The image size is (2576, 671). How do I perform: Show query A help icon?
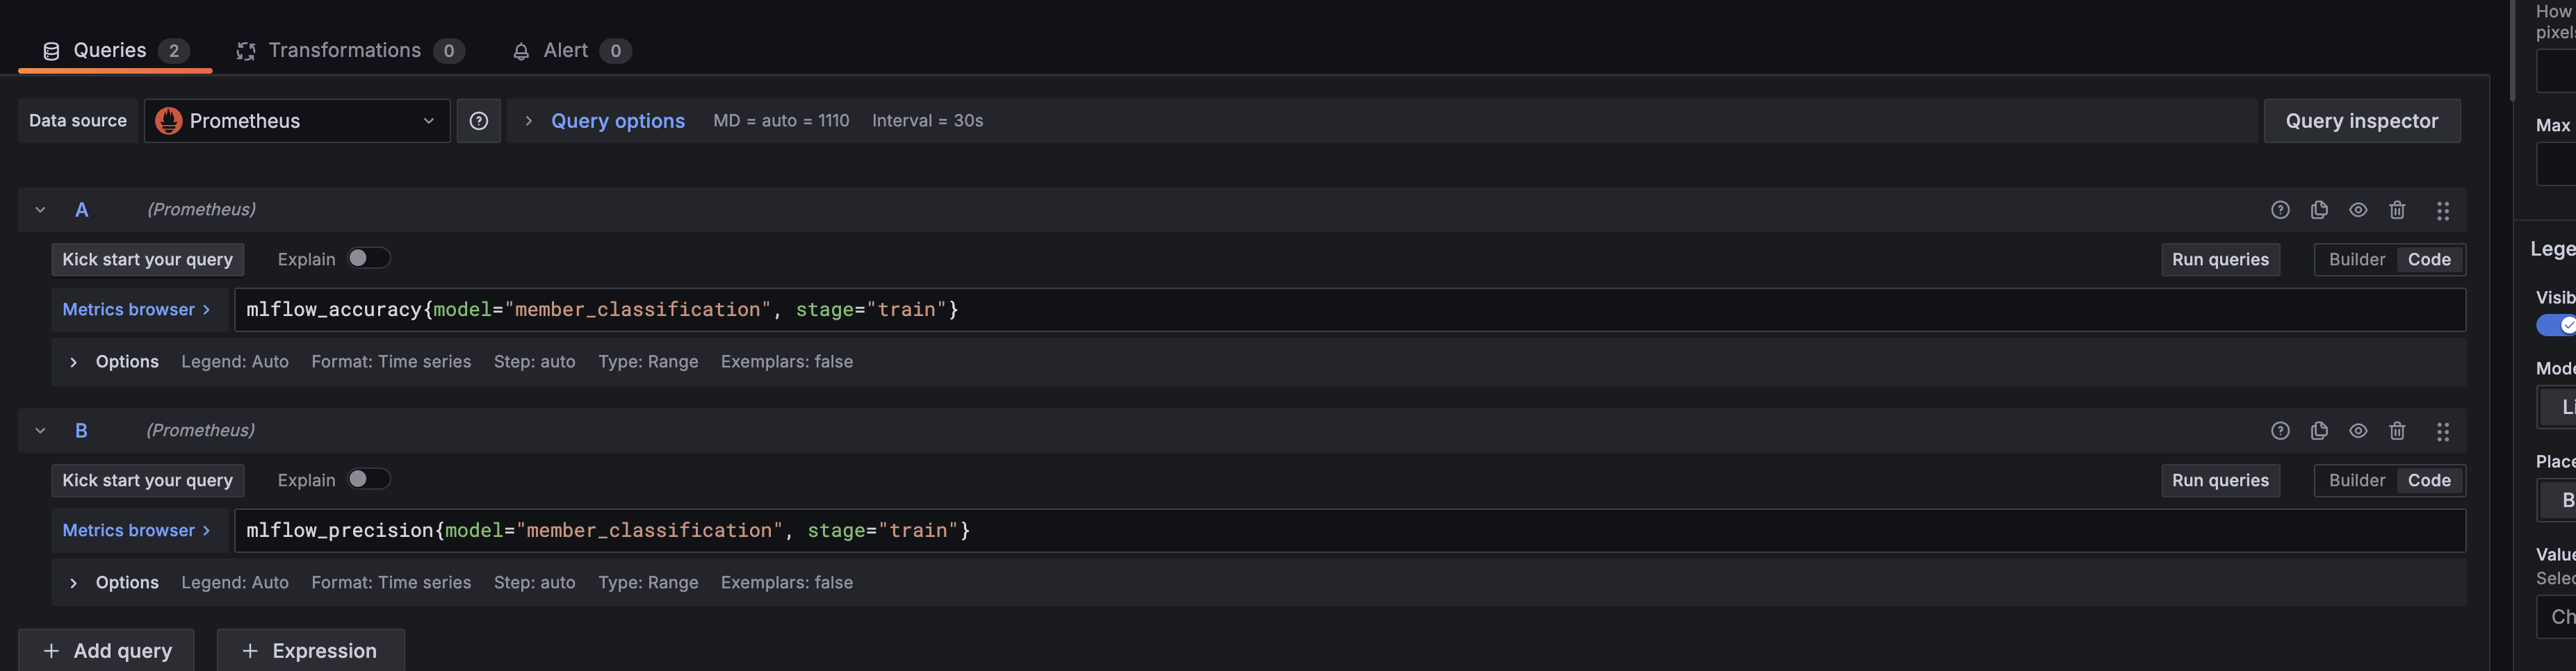(x=2280, y=210)
